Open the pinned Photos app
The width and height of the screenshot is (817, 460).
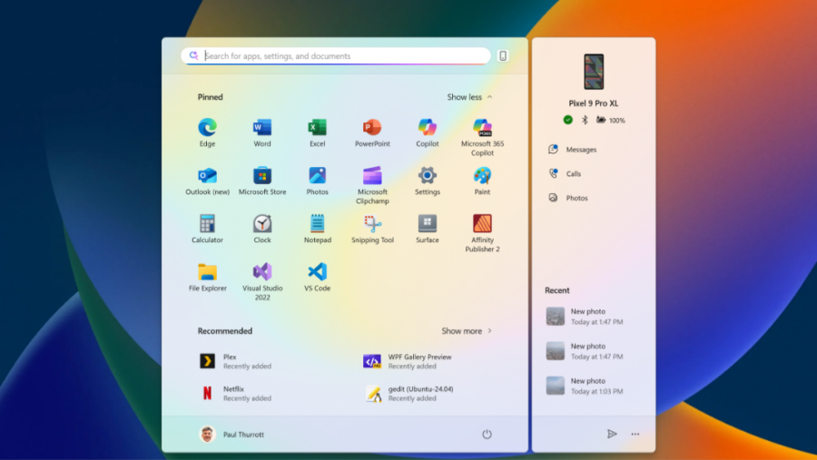click(x=318, y=181)
